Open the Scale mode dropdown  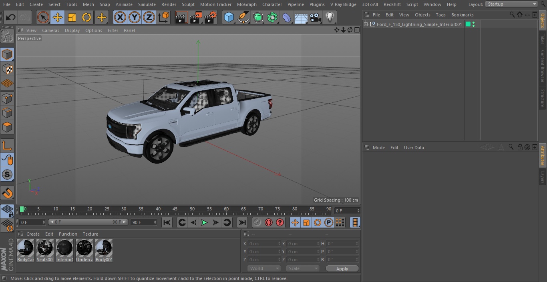click(303, 268)
